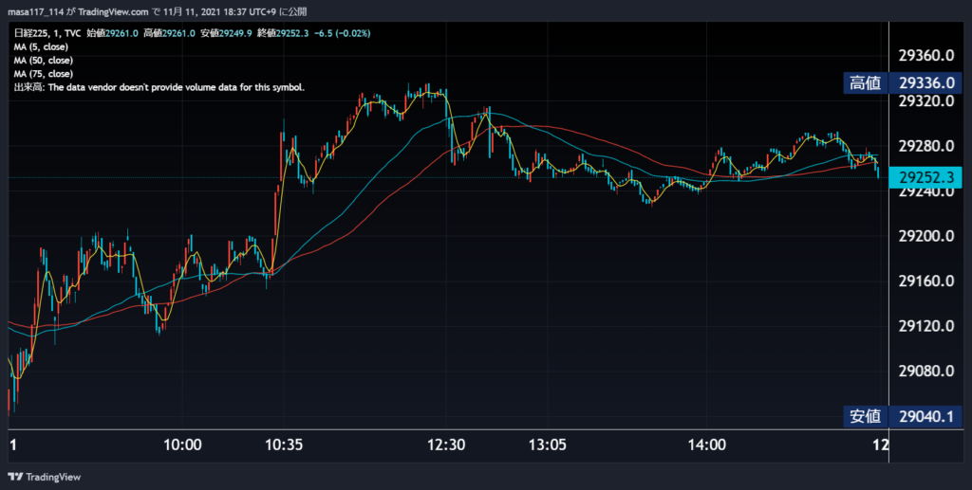972x490 pixels.
Task: Click the 29280.0 price axis value
Action: (926, 146)
